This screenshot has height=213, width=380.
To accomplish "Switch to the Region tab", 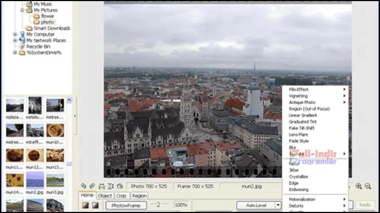I will [x=139, y=196].
